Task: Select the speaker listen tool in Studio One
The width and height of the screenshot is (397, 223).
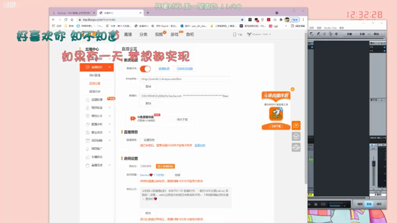Action: 336,34
